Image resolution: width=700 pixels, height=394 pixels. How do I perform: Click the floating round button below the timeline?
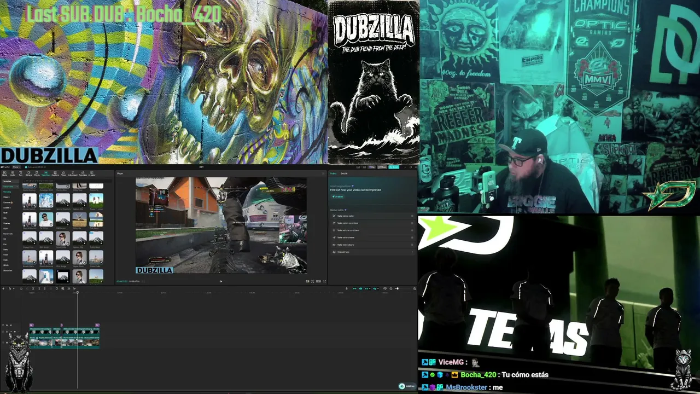[x=402, y=386]
